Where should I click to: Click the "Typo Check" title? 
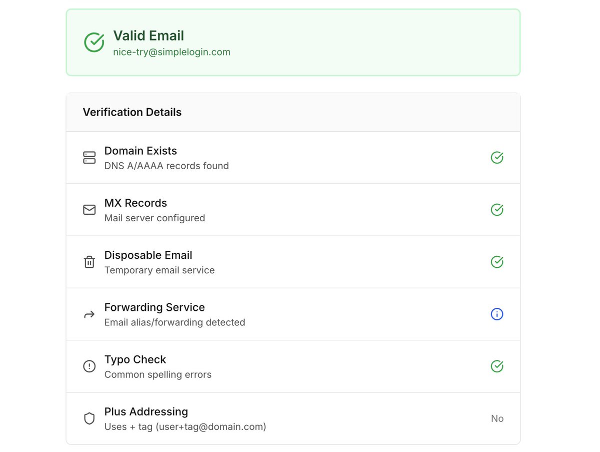pos(135,359)
